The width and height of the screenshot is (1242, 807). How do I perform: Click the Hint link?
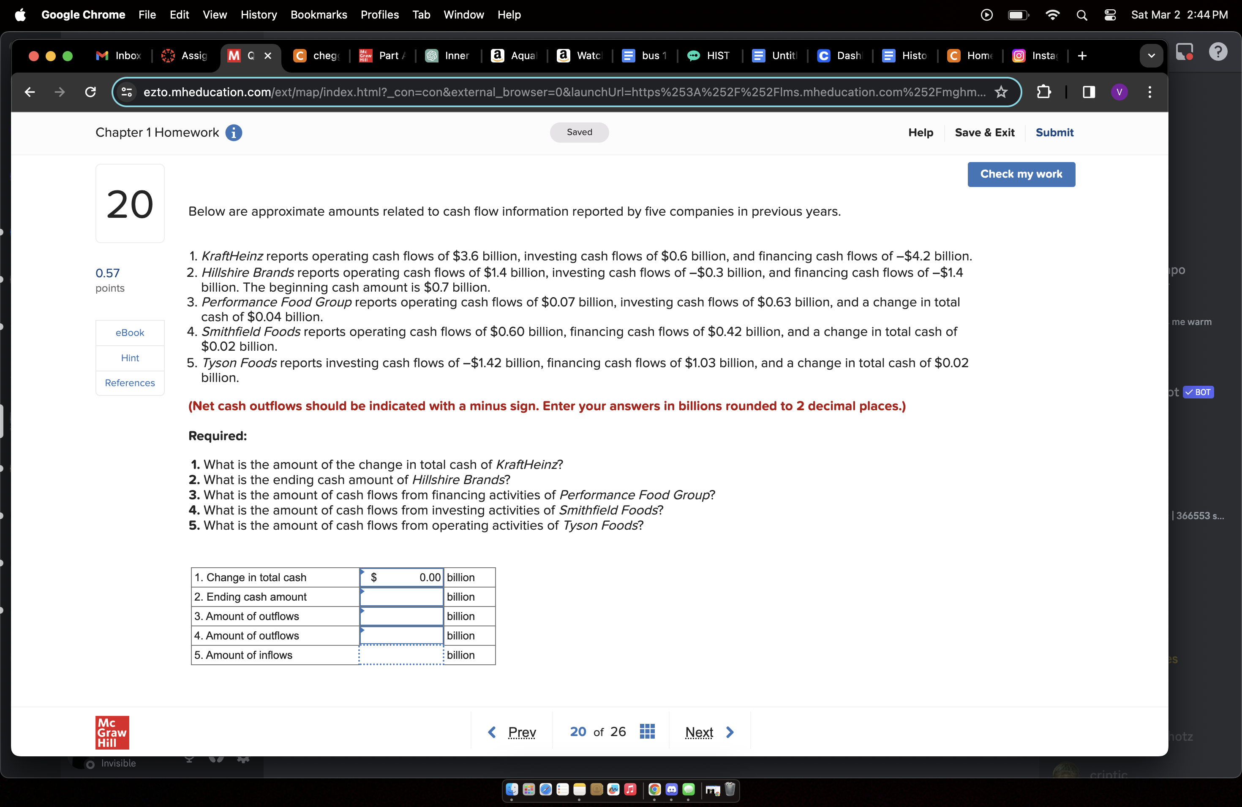click(129, 357)
